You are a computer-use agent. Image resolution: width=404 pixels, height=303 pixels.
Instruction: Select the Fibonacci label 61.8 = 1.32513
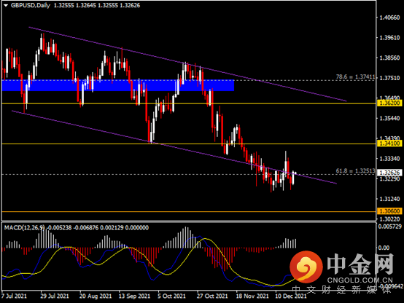[355, 171]
